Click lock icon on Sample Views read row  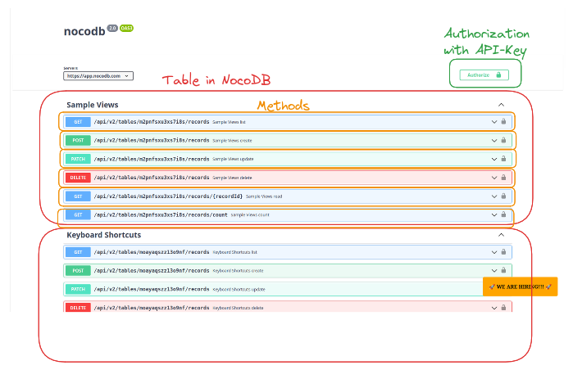pos(503,196)
